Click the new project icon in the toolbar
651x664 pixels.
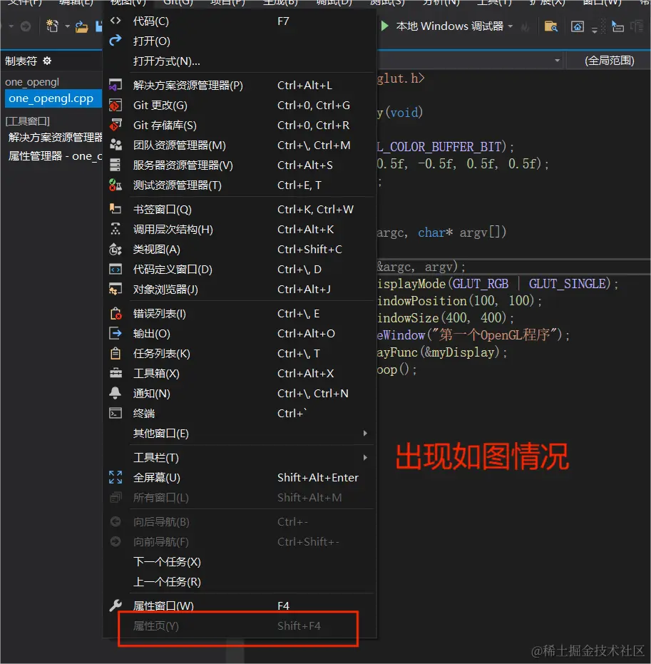pos(52,26)
